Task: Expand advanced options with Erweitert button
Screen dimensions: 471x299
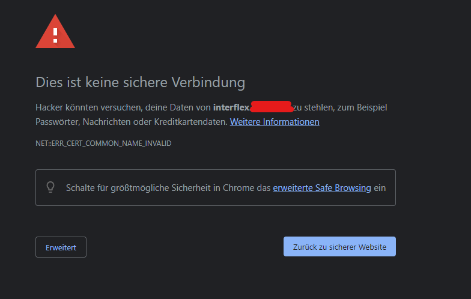Action: (61, 247)
